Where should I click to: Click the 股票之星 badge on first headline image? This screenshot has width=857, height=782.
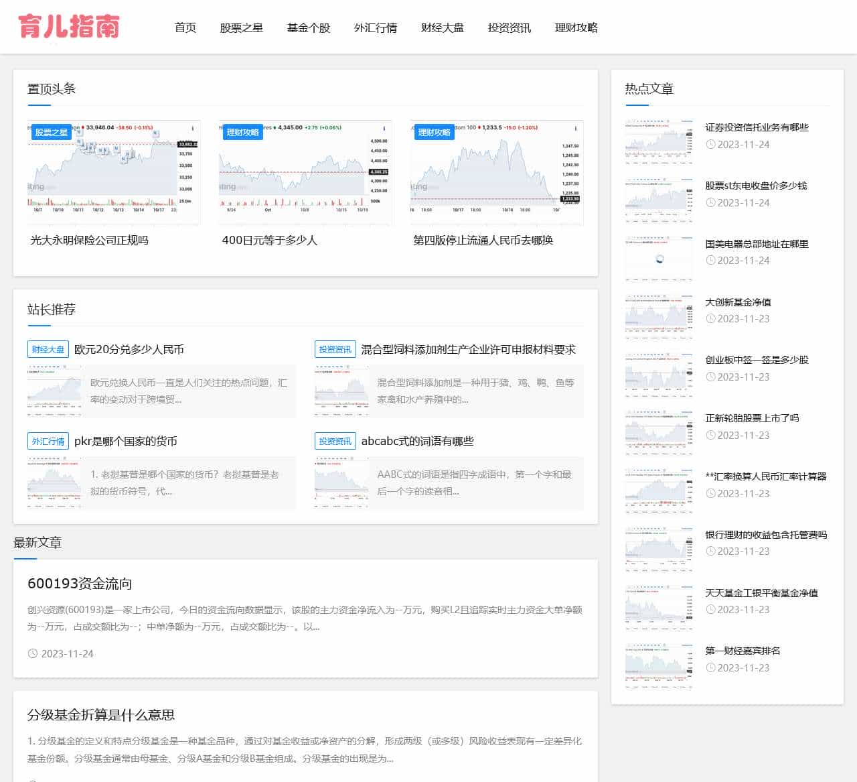[x=52, y=132]
